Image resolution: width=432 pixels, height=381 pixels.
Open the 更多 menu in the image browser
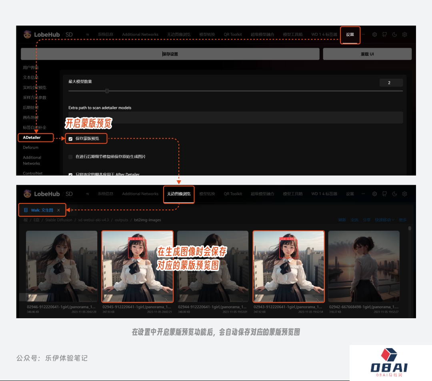tap(402, 220)
